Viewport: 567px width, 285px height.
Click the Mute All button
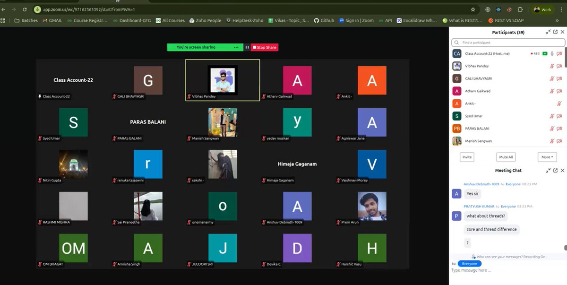[506, 157]
